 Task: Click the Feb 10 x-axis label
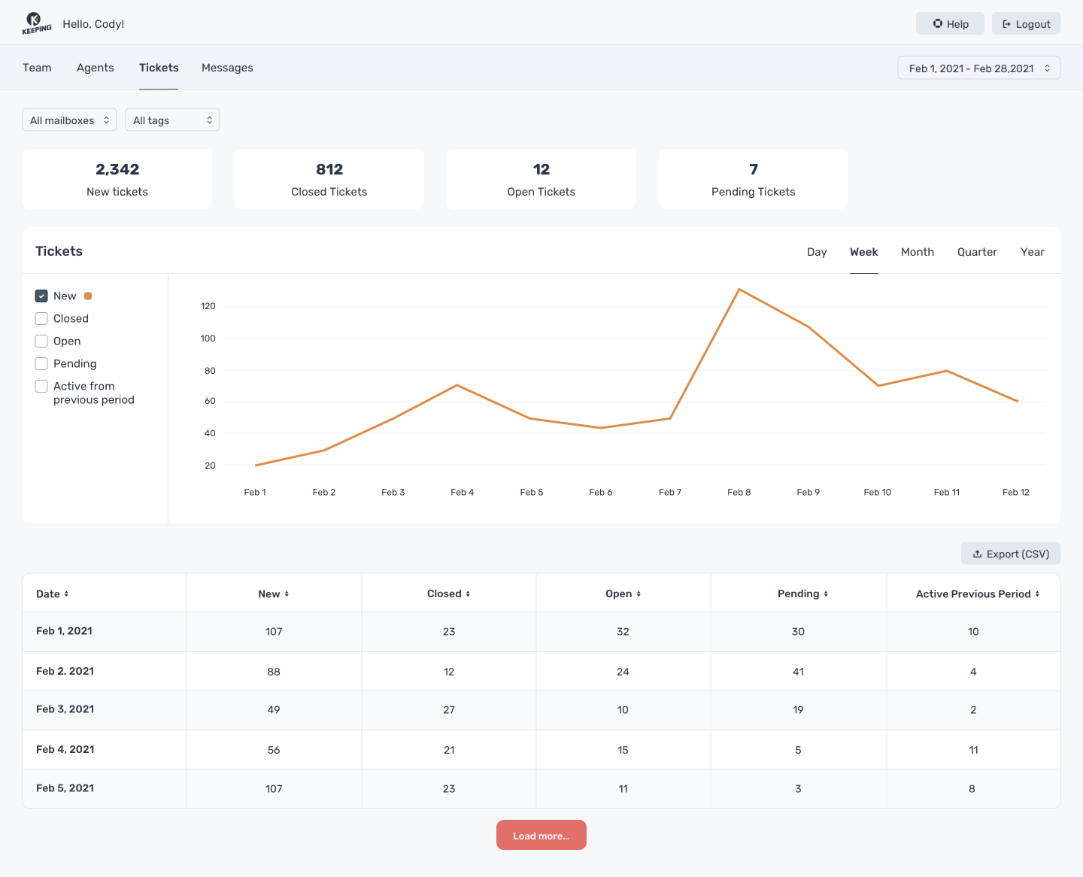878,493
